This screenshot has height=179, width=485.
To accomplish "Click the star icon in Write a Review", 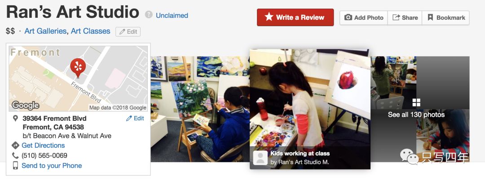I will [x=269, y=17].
